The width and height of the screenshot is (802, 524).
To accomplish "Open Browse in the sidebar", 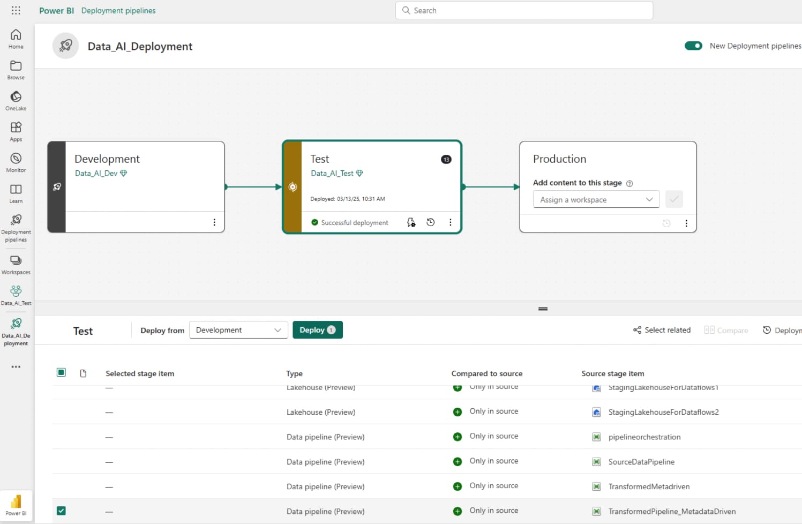I will [x=16, y=70].
